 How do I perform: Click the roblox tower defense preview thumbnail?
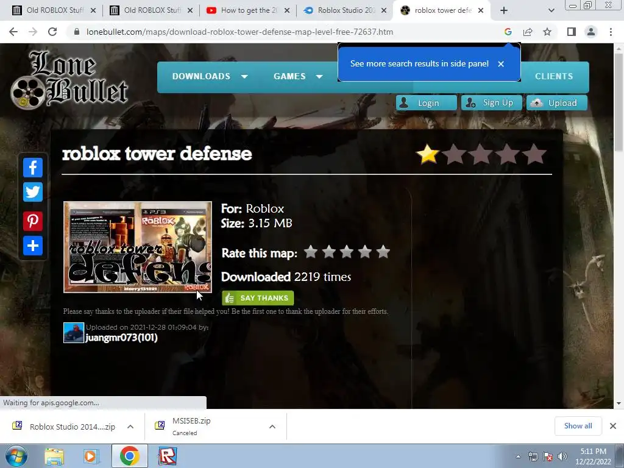[138, 247]
